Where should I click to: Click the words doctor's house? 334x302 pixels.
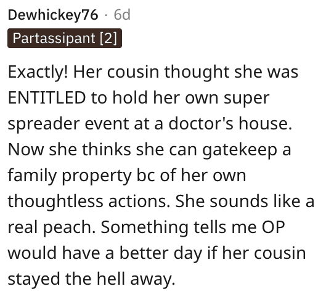tap(230, 123)
